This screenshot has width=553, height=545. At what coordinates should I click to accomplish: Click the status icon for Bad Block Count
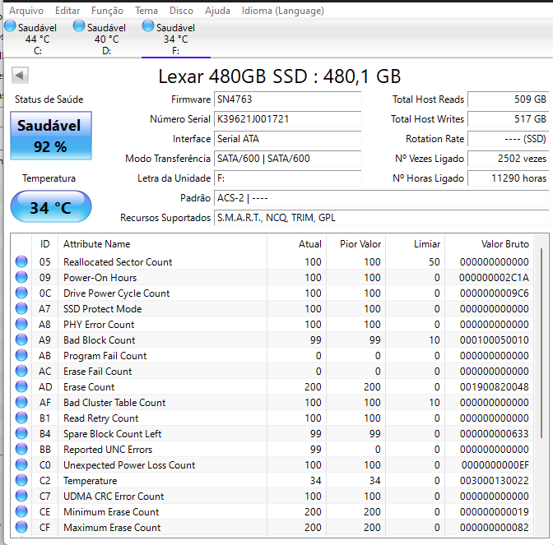click(21, 339)
